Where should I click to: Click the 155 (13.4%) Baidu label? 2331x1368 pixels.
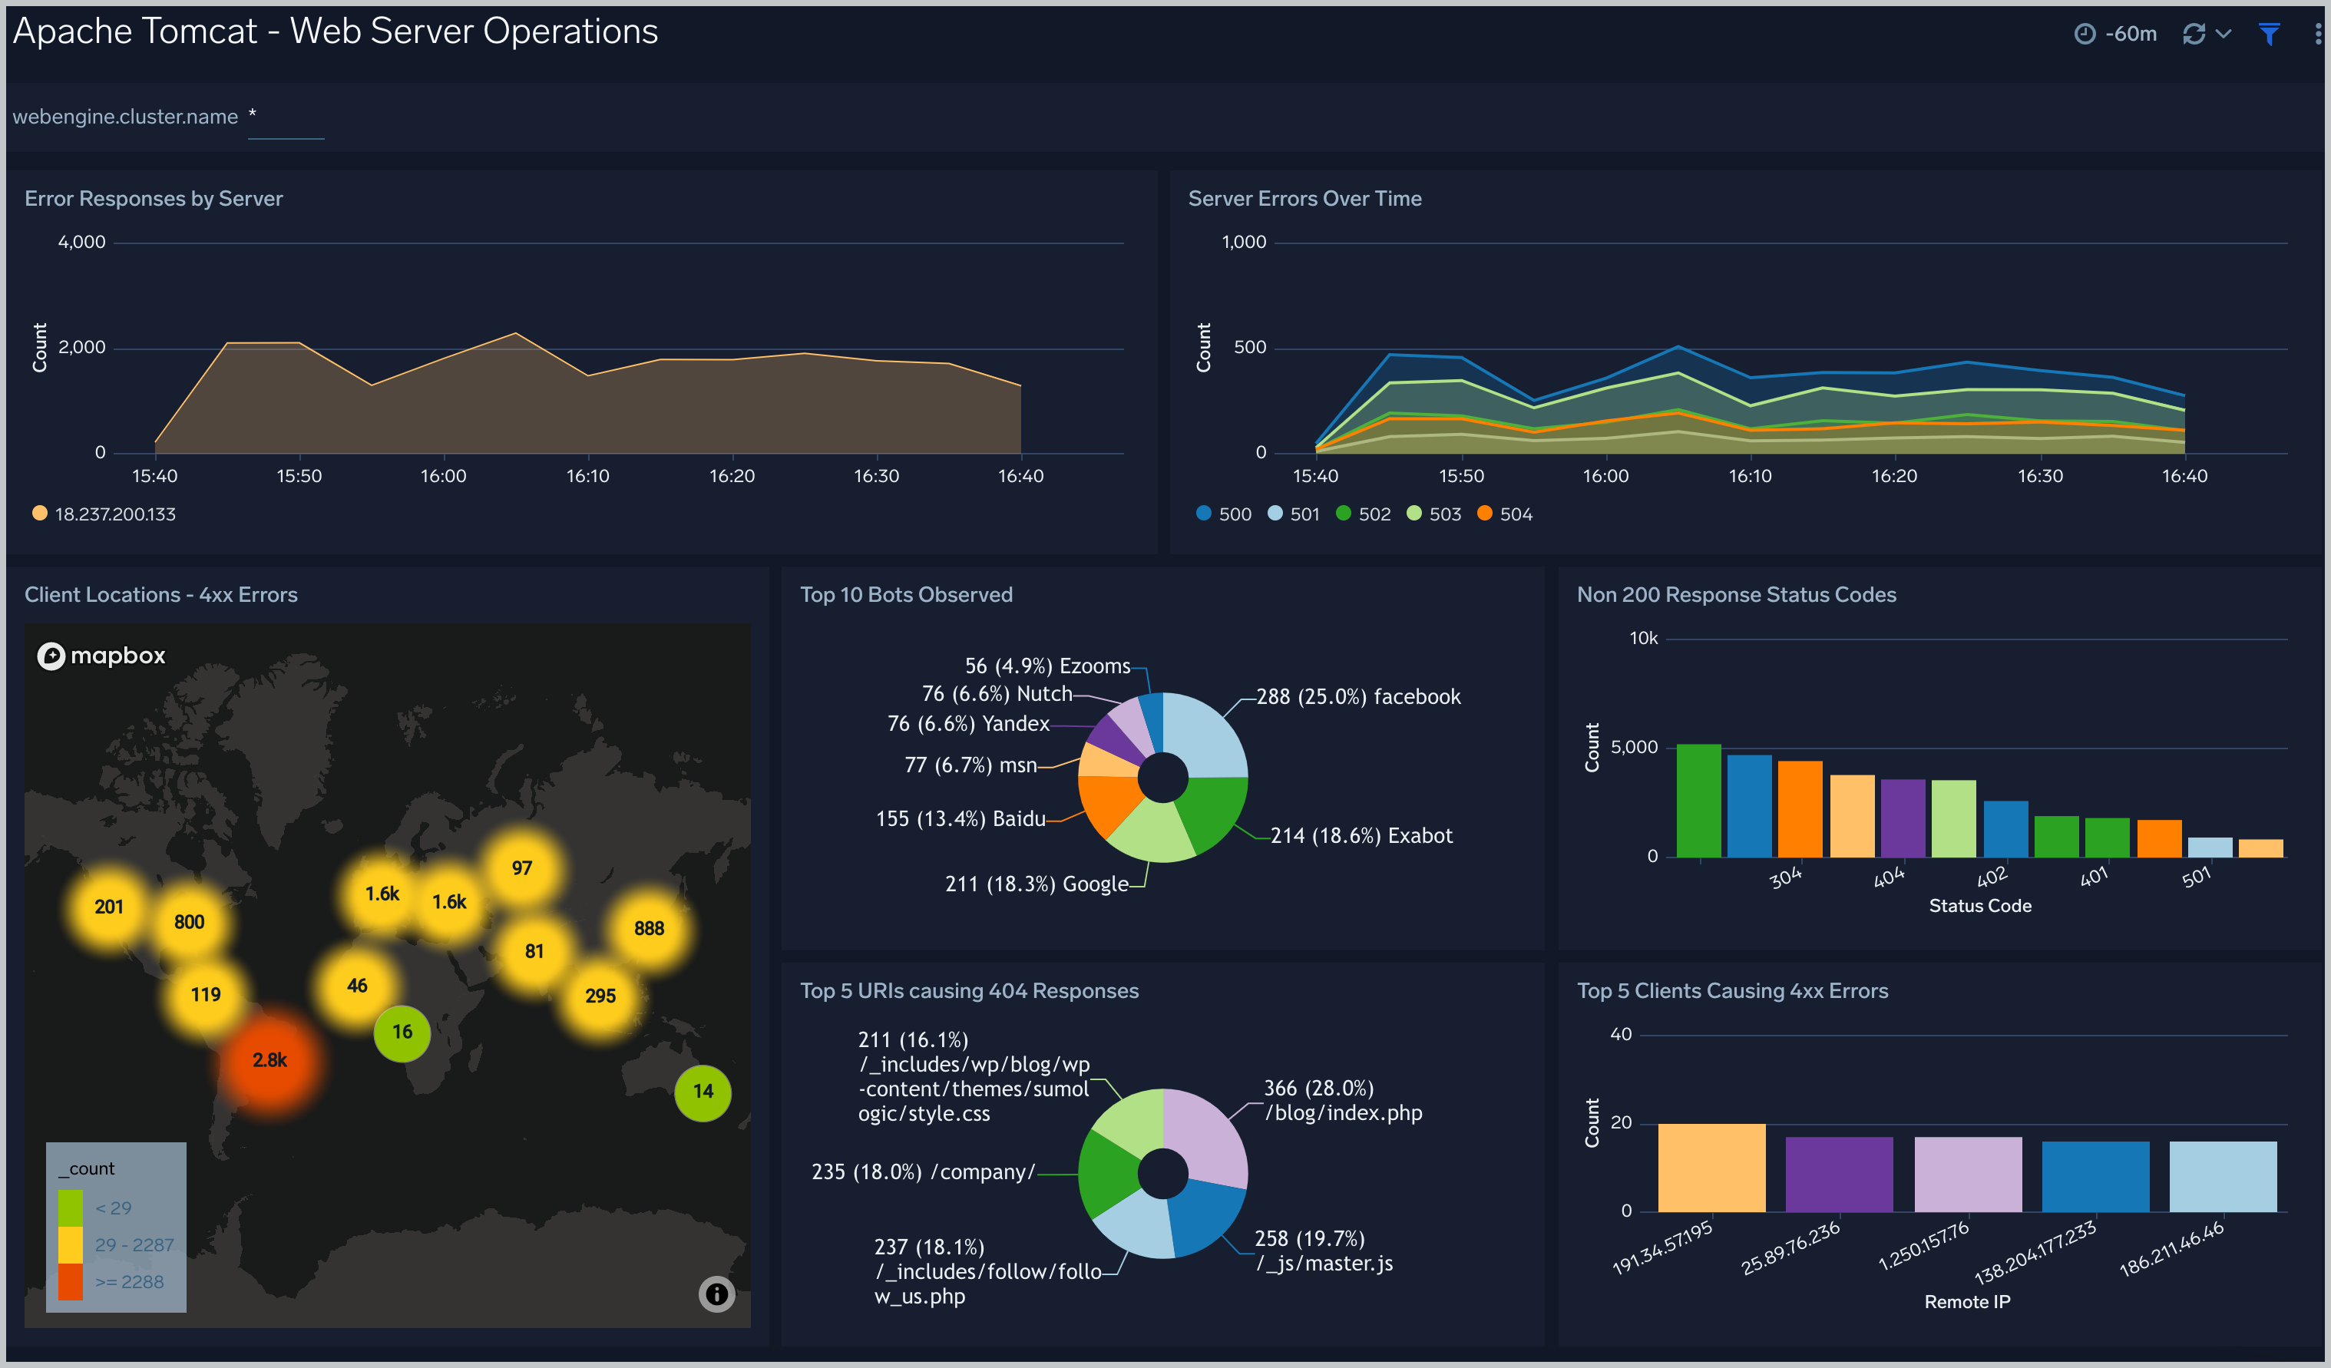coord(961,818)
